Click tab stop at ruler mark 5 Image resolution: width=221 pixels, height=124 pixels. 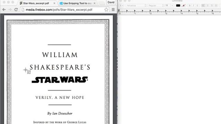pyautogui.click(x=197, y=11)
